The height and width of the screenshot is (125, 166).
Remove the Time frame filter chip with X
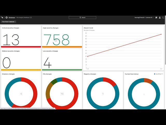15,22
